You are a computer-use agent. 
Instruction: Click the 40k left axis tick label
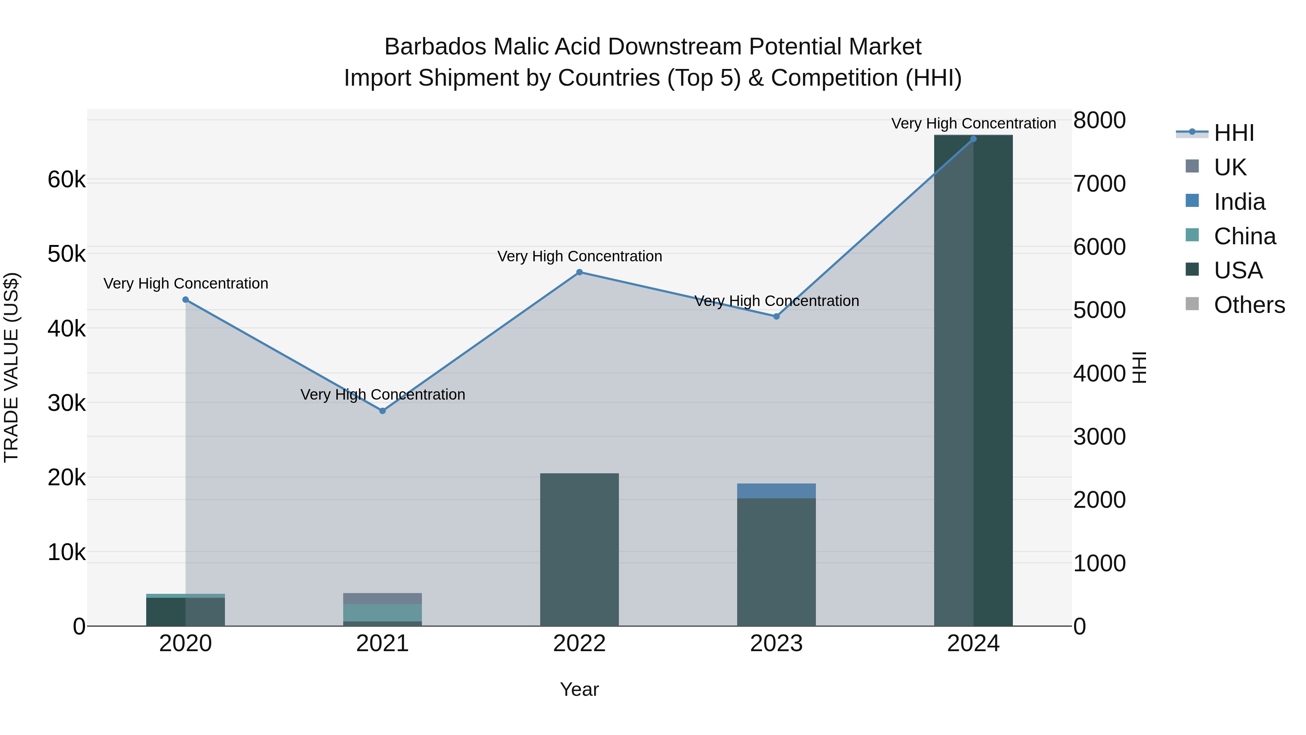click(x=66, y=329)
